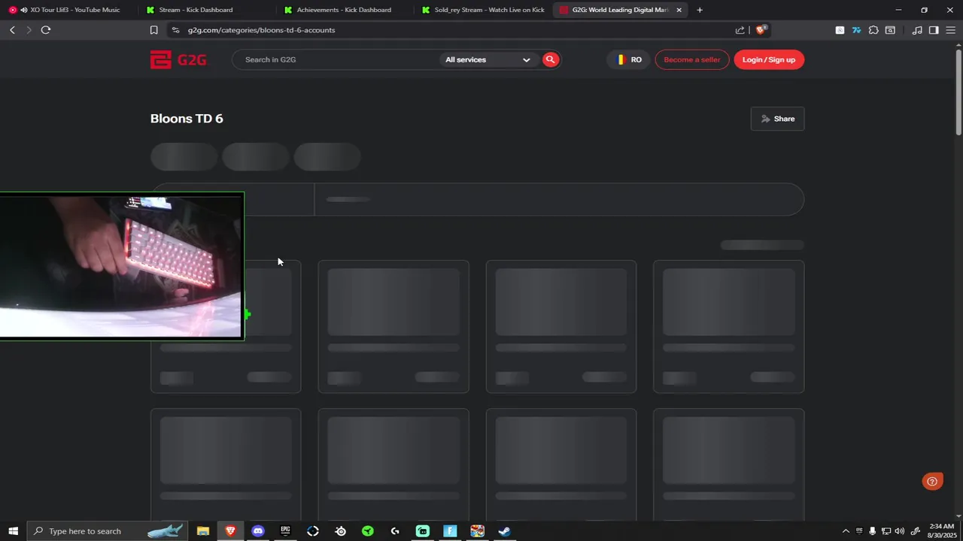The height and width of the screenshot is (541, 963).
Task: Click the webcam overlay keyboard view
Action: click(121, 266)
